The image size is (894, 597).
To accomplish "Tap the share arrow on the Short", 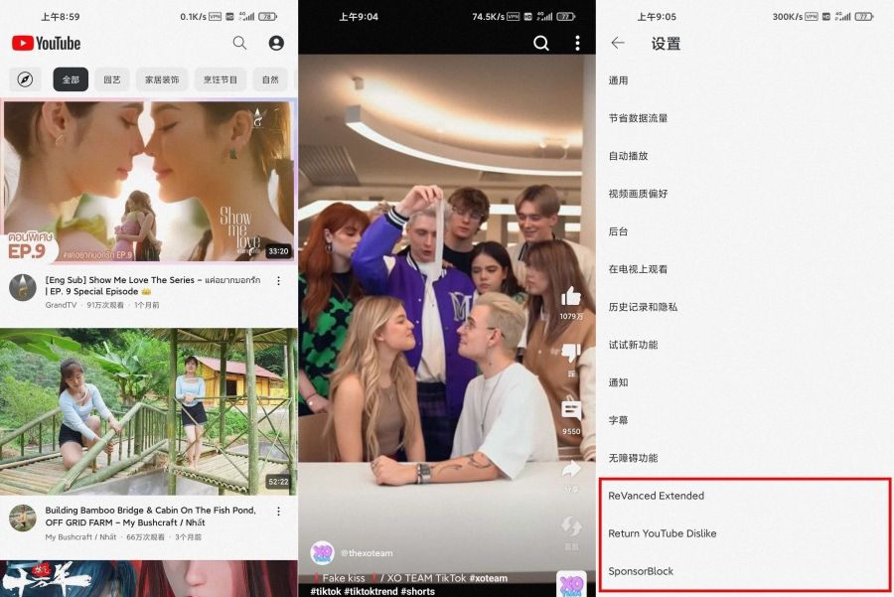I will 571,469.
